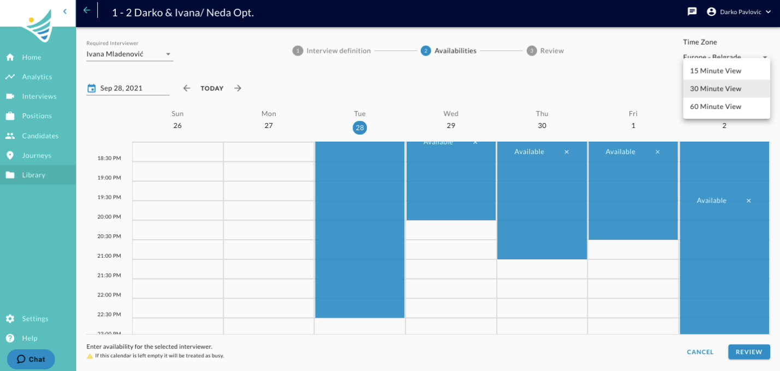Choose 30 Minute View

click(727, 89)
